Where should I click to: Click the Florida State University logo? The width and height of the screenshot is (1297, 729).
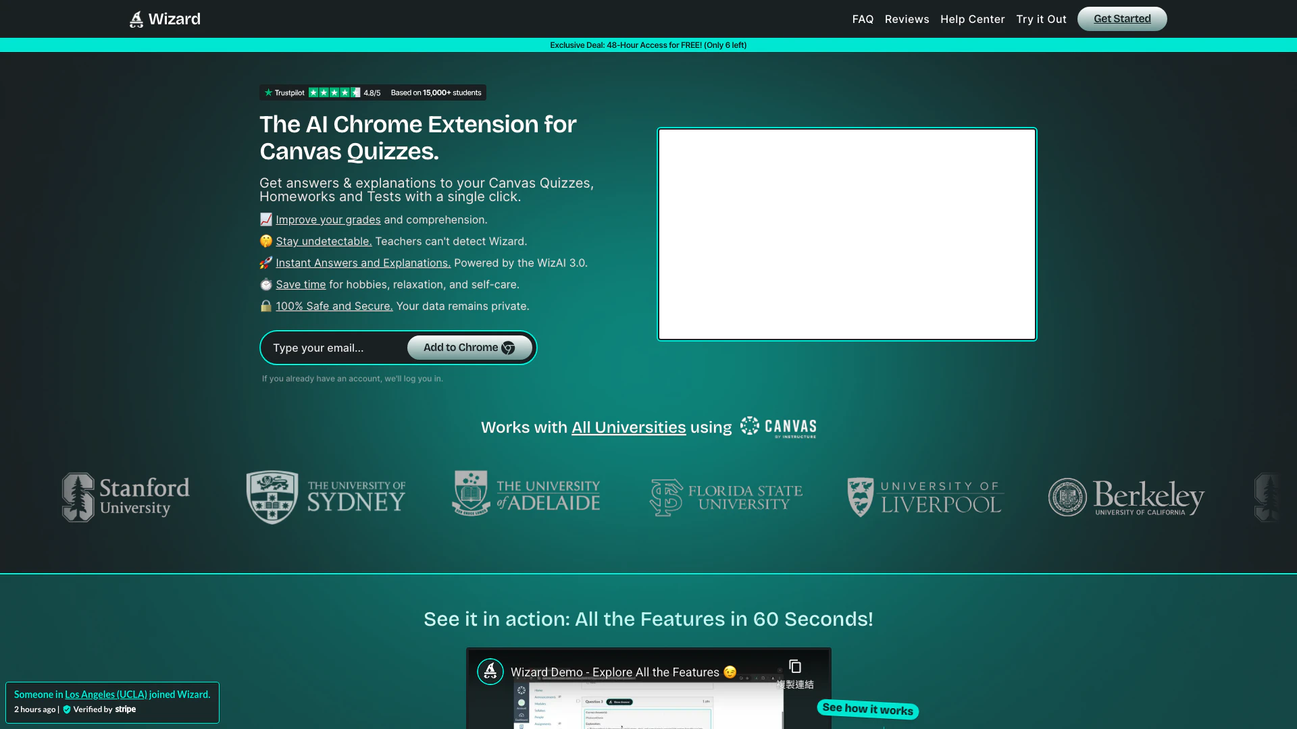726,497
